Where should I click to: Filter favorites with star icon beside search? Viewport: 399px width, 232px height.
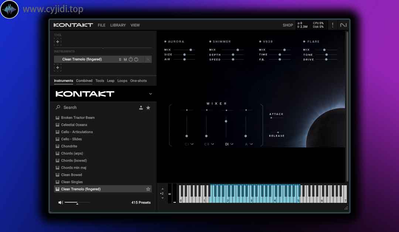coord(148,108)
